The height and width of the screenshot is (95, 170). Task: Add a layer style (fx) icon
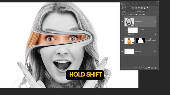click(139, 68)
